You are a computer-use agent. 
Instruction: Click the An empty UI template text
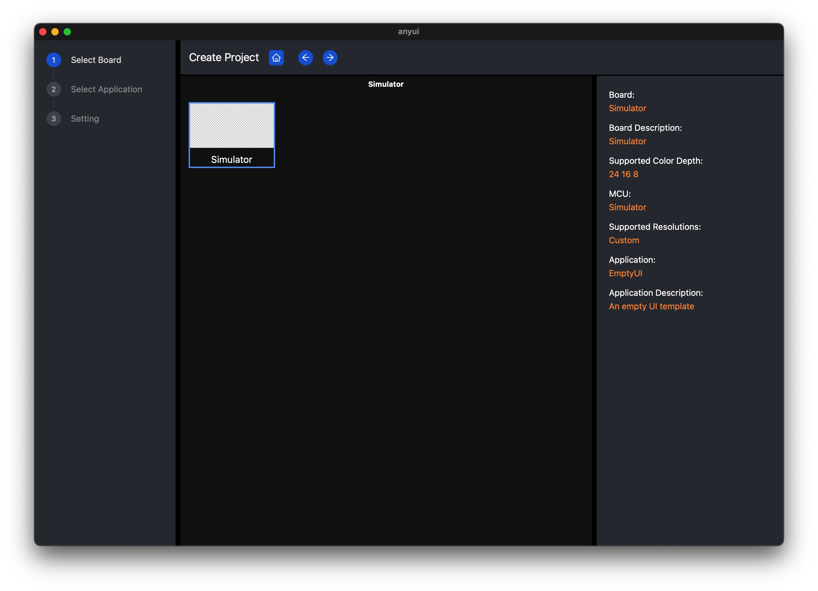point(651,306)
